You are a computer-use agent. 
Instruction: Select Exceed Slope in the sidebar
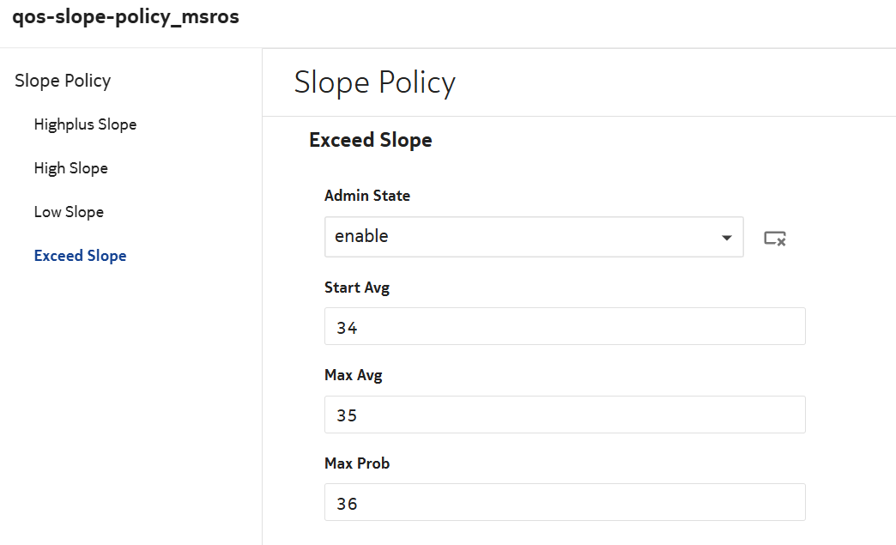click(80, 256)
